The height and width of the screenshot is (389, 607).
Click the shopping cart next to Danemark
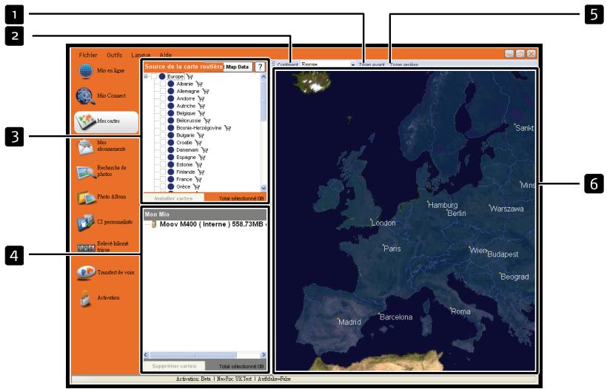pyautogui.click(x=204, y=150)
